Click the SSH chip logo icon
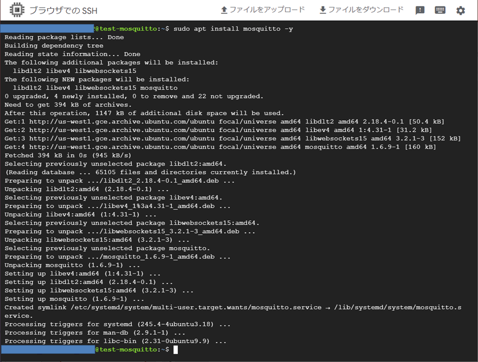The height and width of the screenshot is (362, 478). point(15,10)
